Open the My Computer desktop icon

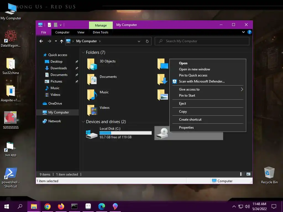pos(11,11)
